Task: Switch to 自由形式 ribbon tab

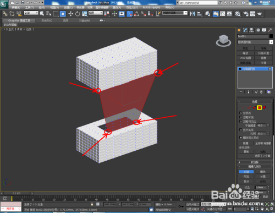Action: pos(47,20)
